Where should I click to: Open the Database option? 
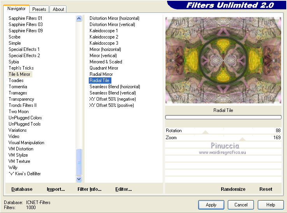(22, 189)
